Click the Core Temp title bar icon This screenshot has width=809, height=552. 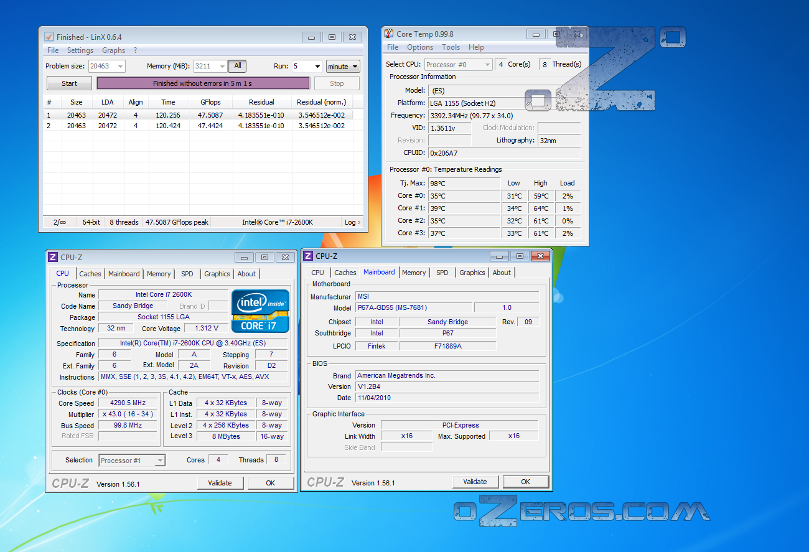389,34
